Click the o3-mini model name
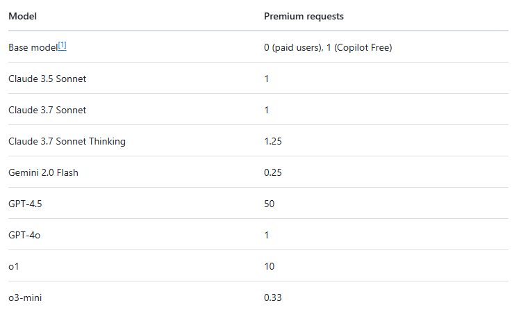The image size is (521, 319). point(26,298)
